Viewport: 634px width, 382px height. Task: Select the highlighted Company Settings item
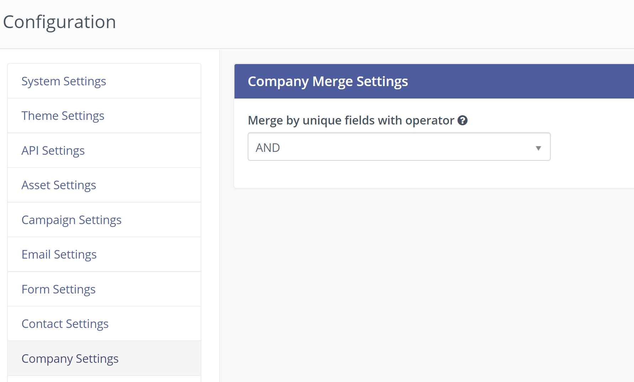70,359
